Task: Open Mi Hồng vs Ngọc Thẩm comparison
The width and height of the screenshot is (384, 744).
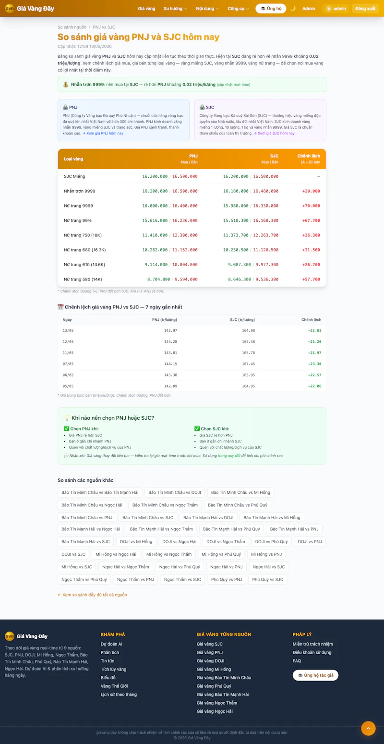Action: pyautogui.click(x=169, y=554)
